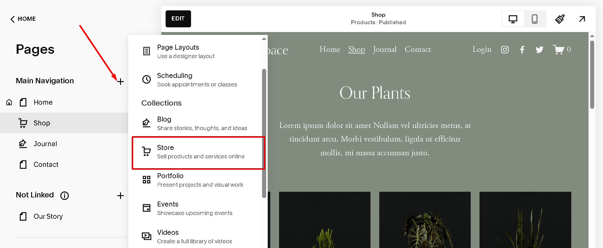Click Journal link in site header
This screenshot has height=248, width=603.
click(x=385, y=49)
